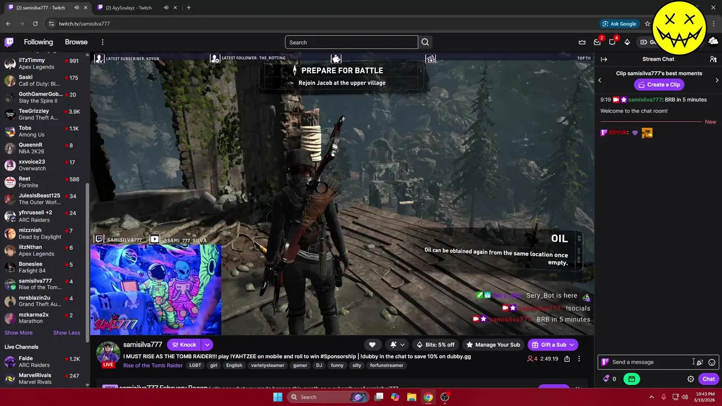Viewport: 722px width, 406px height.
Task: Open chat settings gear icon
Action: (690, 379)
